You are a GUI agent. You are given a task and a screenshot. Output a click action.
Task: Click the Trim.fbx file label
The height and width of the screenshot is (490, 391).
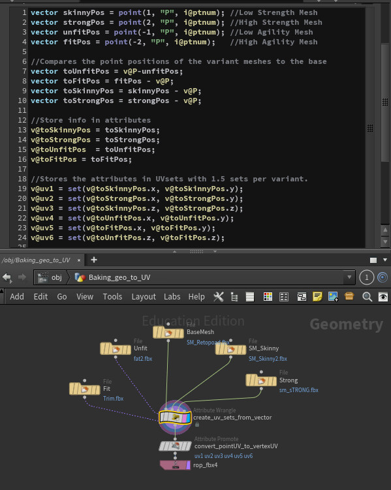pos(113,398)
